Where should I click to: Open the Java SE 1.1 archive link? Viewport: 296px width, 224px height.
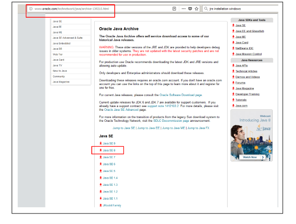[110, 199]
